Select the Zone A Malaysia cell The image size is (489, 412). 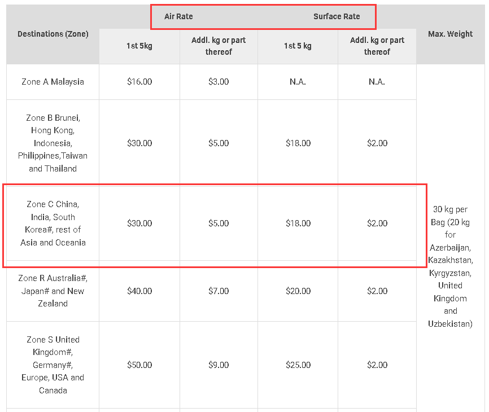[53, 82]
